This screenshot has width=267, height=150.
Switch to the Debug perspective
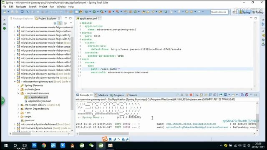258,12
